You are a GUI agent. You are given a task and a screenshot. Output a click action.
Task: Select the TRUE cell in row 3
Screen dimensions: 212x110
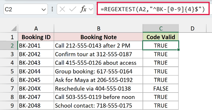[161, 54]
